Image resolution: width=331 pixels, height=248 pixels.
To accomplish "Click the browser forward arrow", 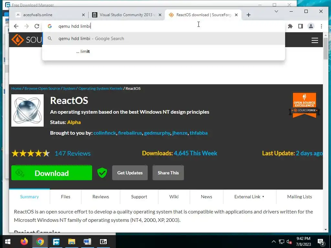I will [x=27, y=26].
